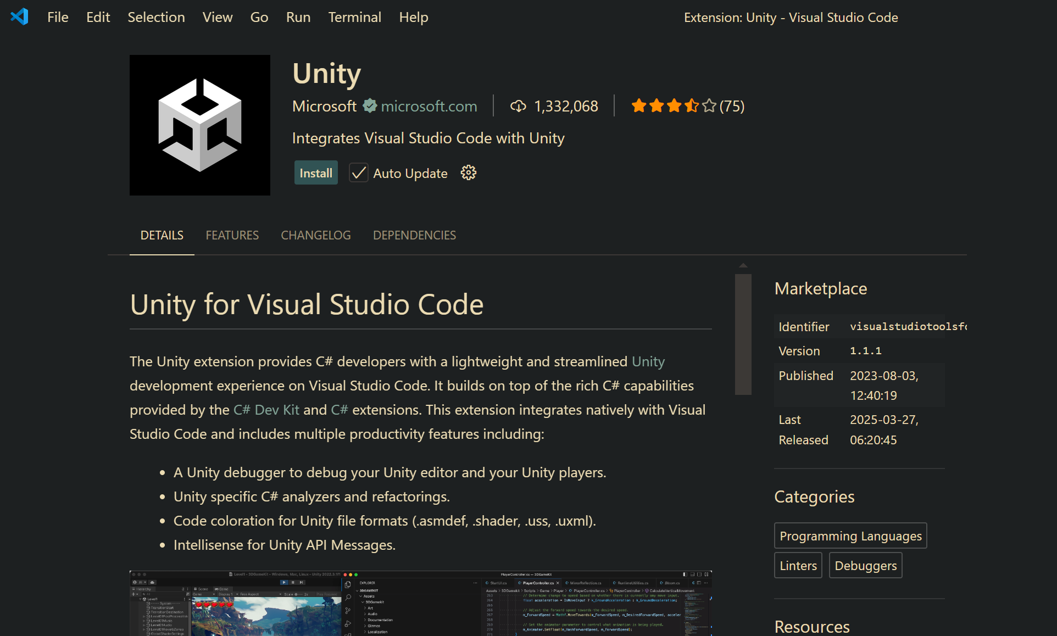Image resolution: width=1057 pixels, height=636 pixels.
Task: Switch to the CHANGELOG tab
Action: 316,235
